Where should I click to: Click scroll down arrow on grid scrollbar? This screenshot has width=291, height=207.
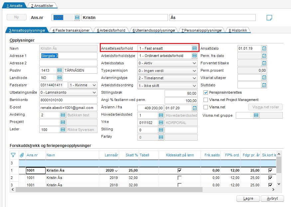point(279,184)
